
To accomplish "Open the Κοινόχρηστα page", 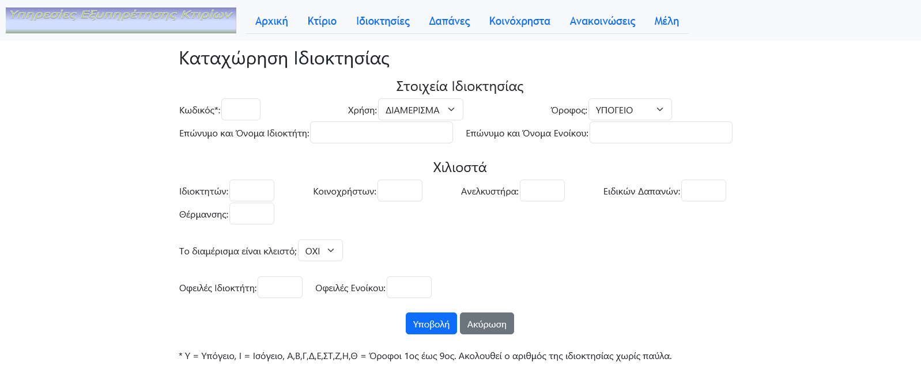I will tap(519, 21).
